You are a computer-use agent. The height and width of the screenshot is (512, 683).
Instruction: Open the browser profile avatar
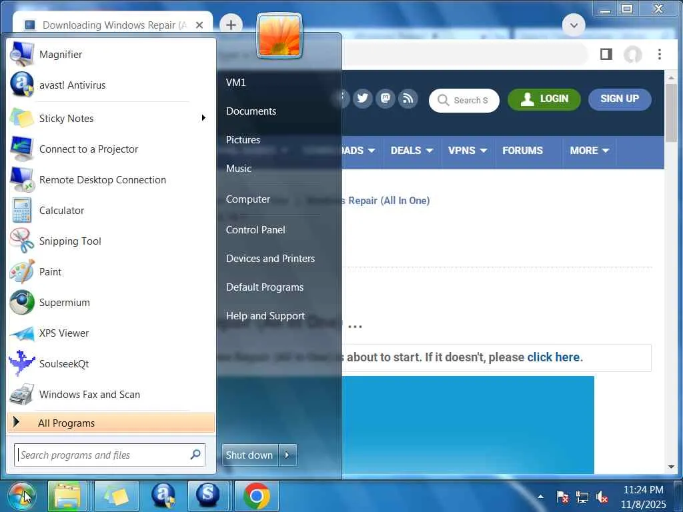pyautogui.click(x=633, y=55)
